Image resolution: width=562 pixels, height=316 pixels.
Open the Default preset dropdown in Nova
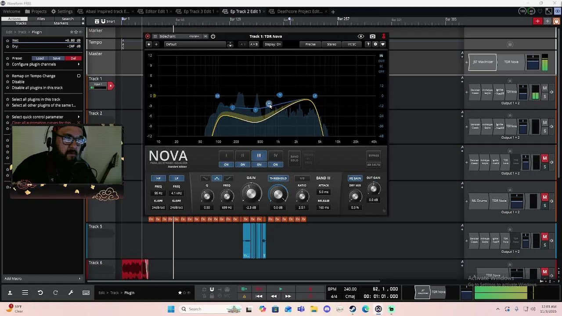[x=195, y=44]
